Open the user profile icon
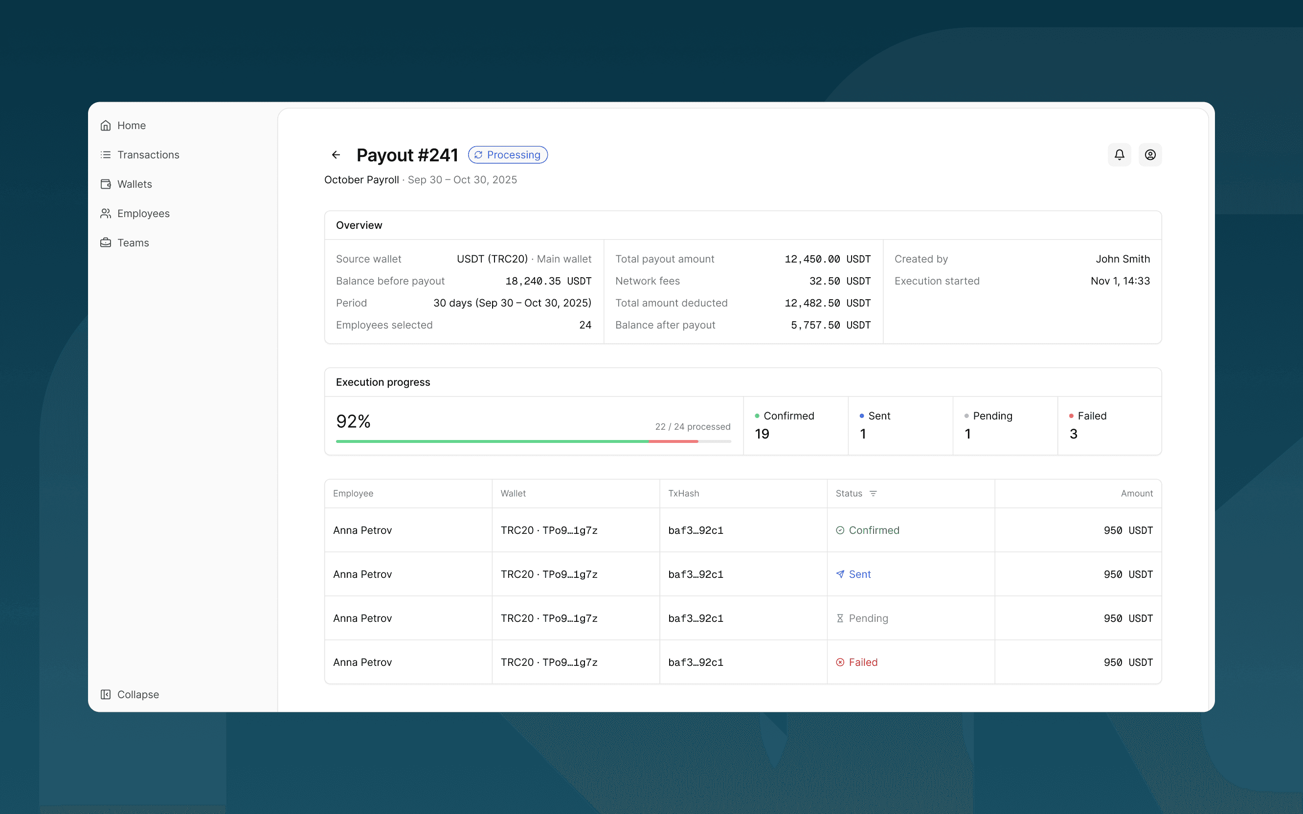 1150,155
